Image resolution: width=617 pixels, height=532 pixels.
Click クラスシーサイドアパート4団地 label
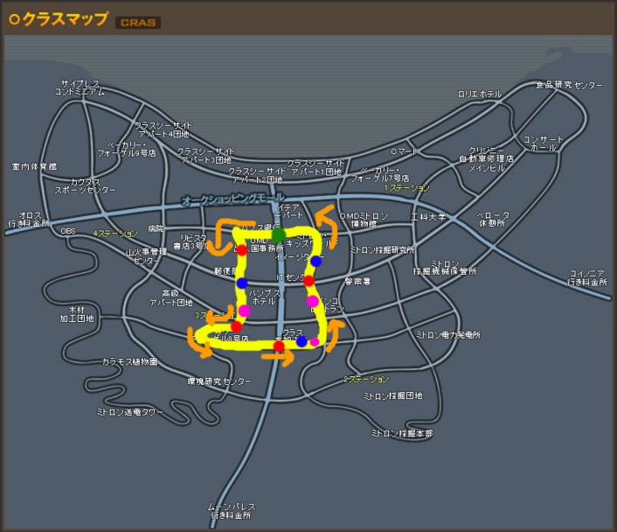point(163,129)
